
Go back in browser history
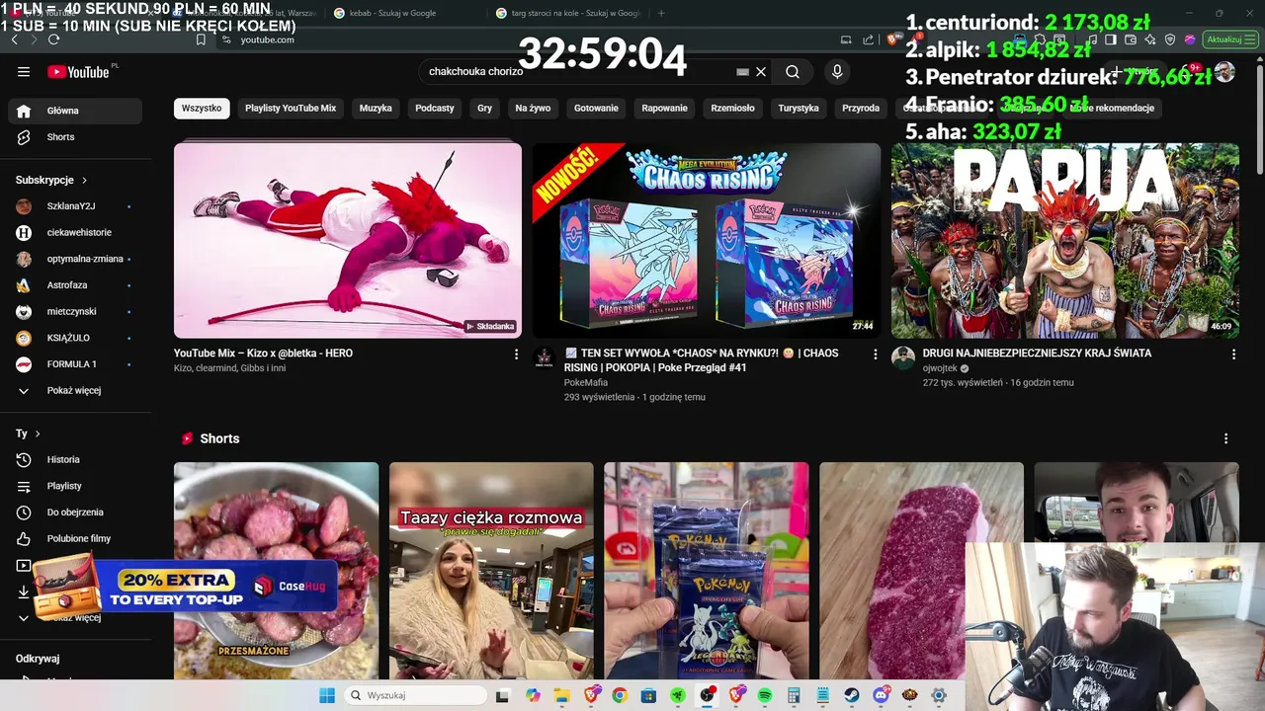coord(15,39)
